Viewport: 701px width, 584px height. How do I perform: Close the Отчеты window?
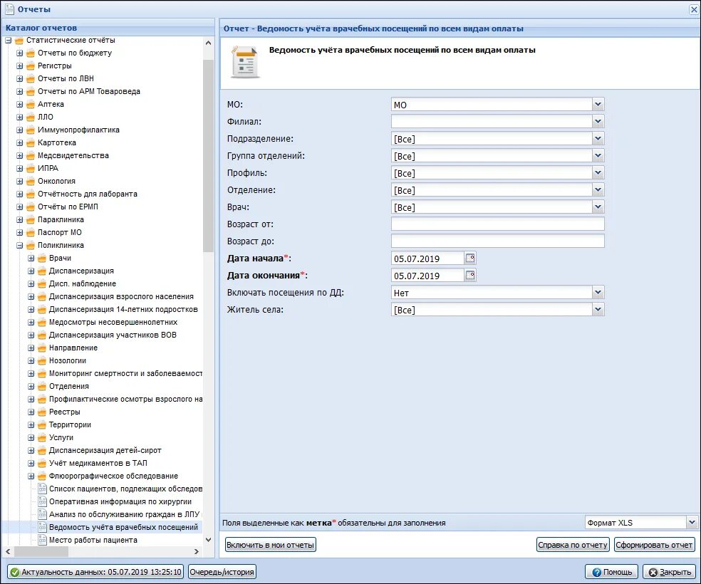click(694, 9)
